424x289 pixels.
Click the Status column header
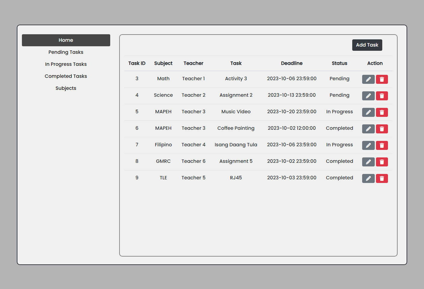339,63
